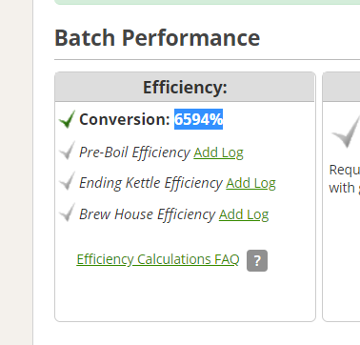This screenshot has width=360, height=345.
Task: Click the gray Brew House Efficiency checkmark
Action: click(67, 213)
